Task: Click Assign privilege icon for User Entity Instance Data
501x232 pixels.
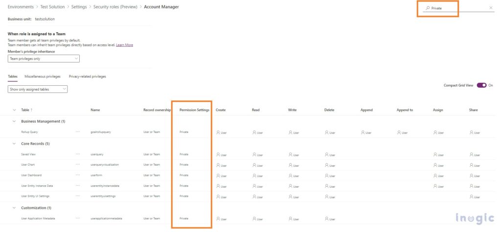Action: [x=435, y=186]
